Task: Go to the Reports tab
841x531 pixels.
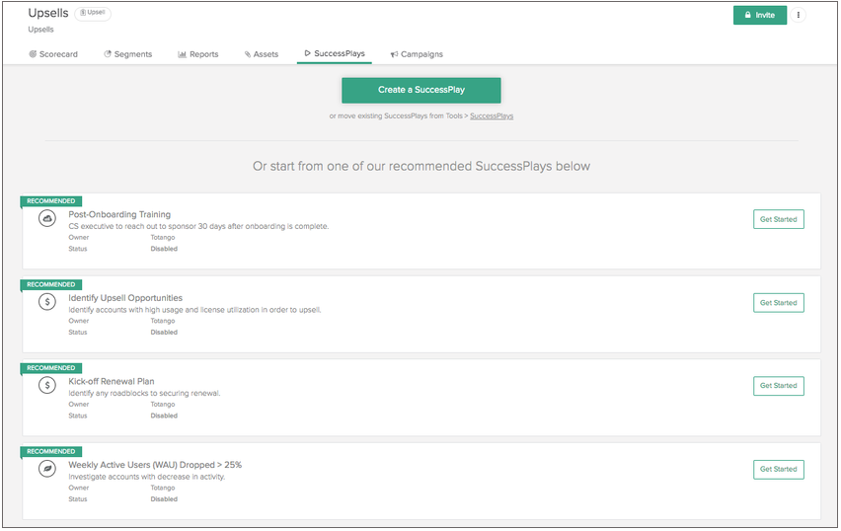Action: (198, 54)
